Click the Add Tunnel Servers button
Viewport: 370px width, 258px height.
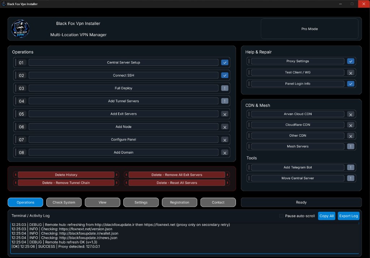(124, 101)
